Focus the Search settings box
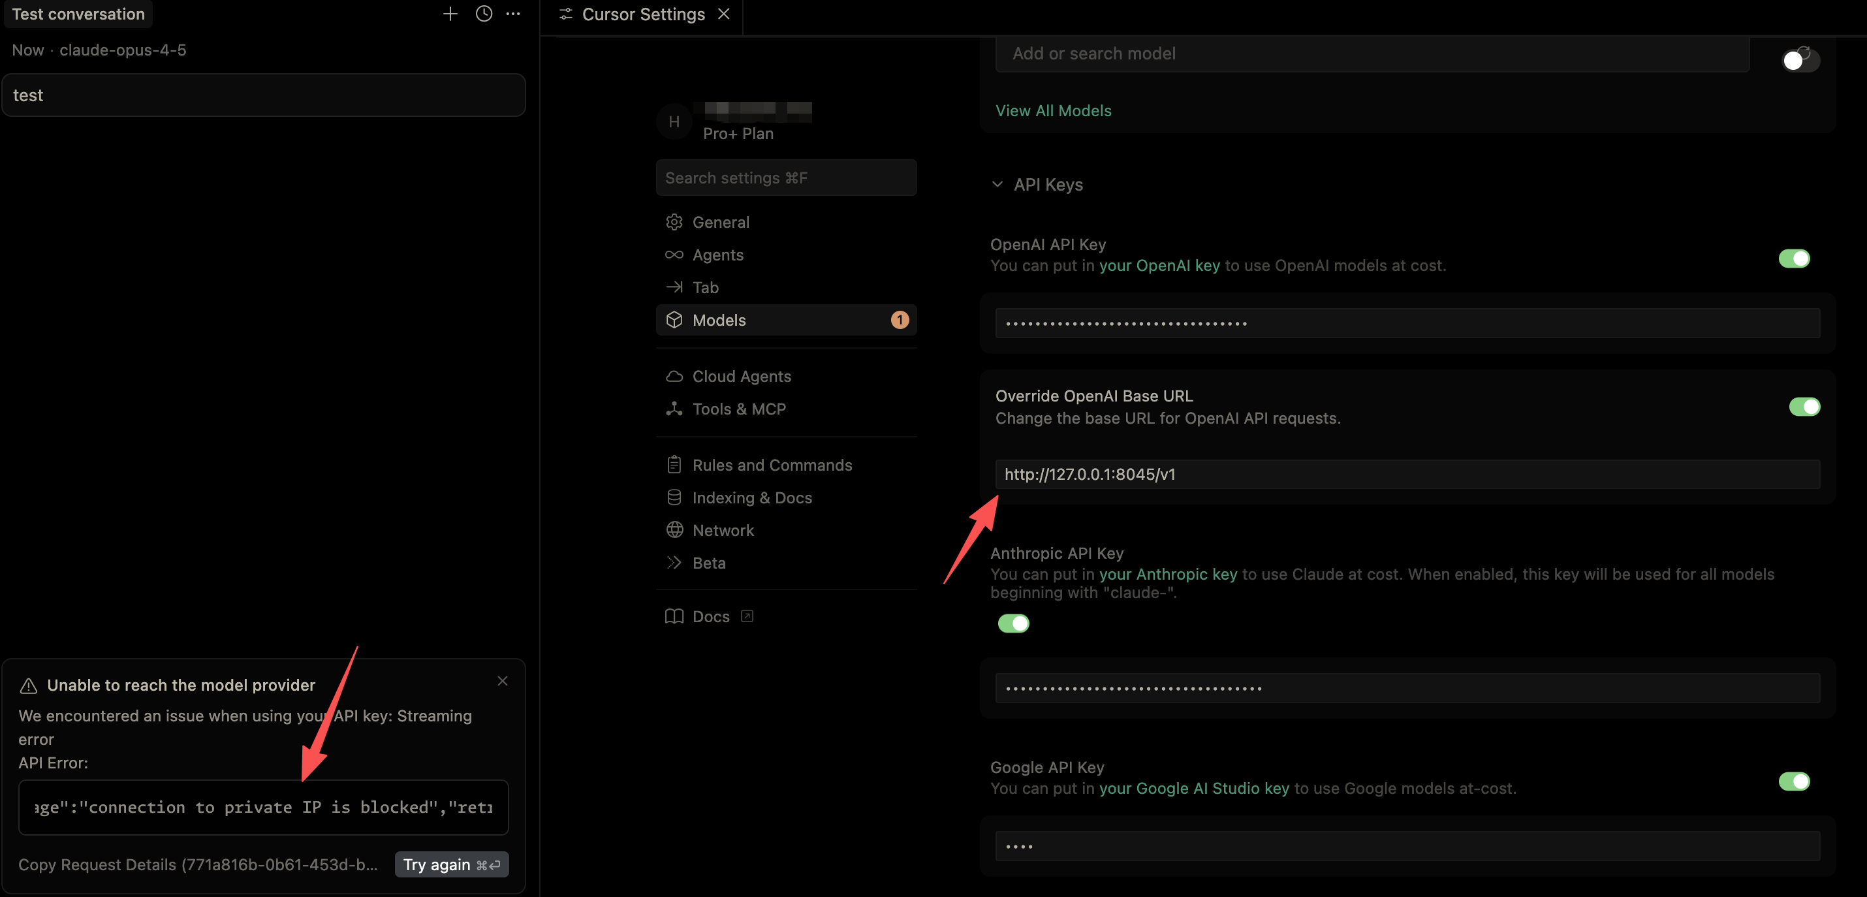1867x897 pixels. (x=786, y=178)
